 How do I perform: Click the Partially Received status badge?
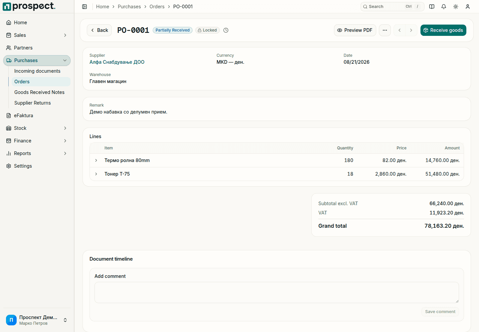point(173,30)
